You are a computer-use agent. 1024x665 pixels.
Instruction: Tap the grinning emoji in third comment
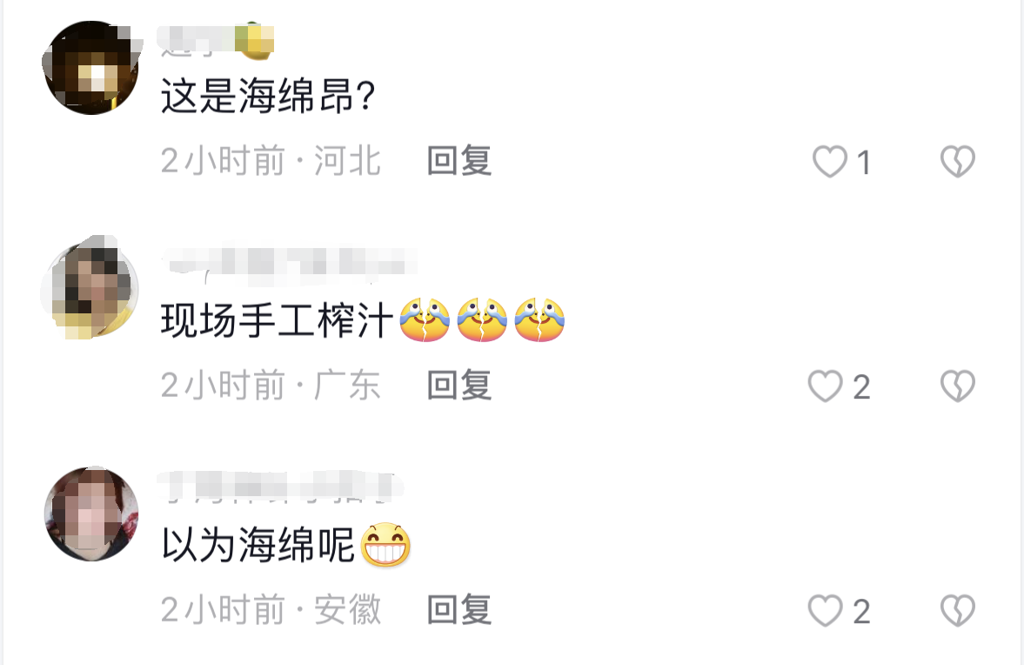[x=385, y=545]
